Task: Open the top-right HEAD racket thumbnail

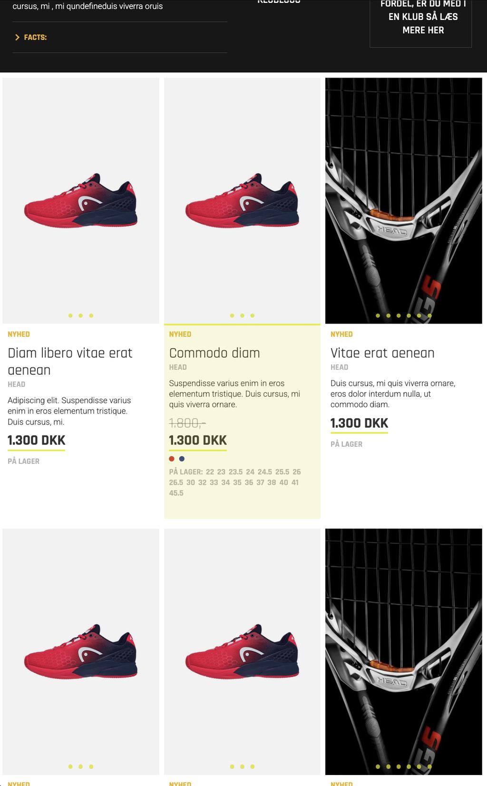Action: click(404, 200)
